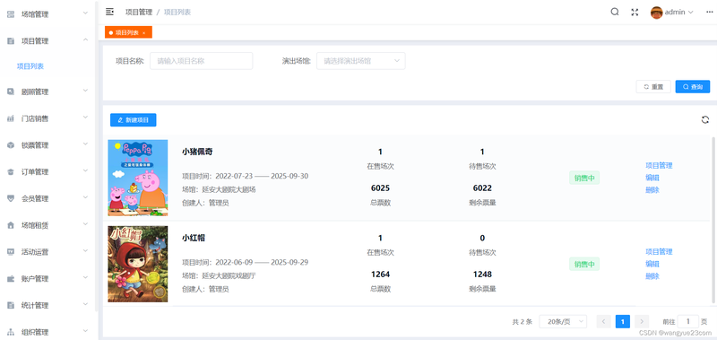This screenshot has width=717, height=340.
Task: Refresh the project list with refresh icon
Action: [705, 120]
